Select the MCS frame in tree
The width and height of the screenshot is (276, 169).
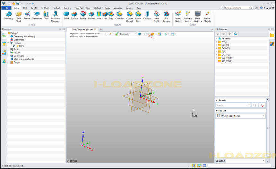(21, 46)
